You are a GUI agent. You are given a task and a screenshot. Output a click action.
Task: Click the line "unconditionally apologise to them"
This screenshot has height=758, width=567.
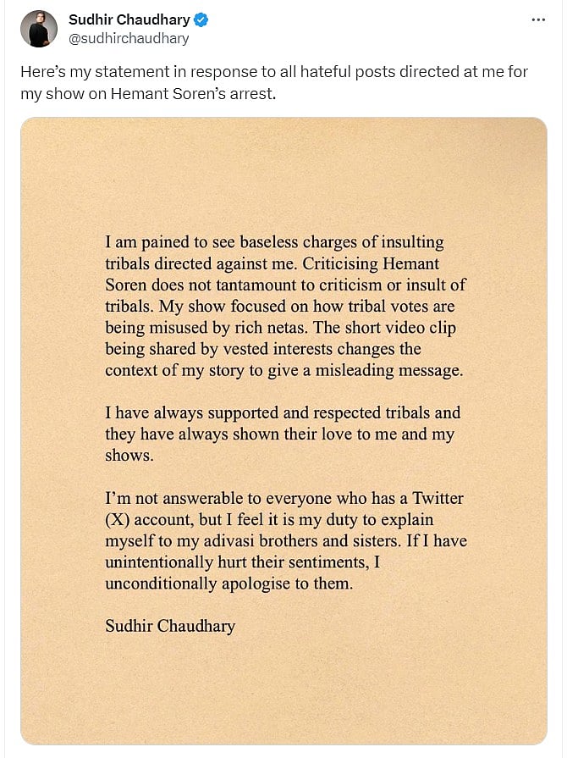tap(228, 584)
